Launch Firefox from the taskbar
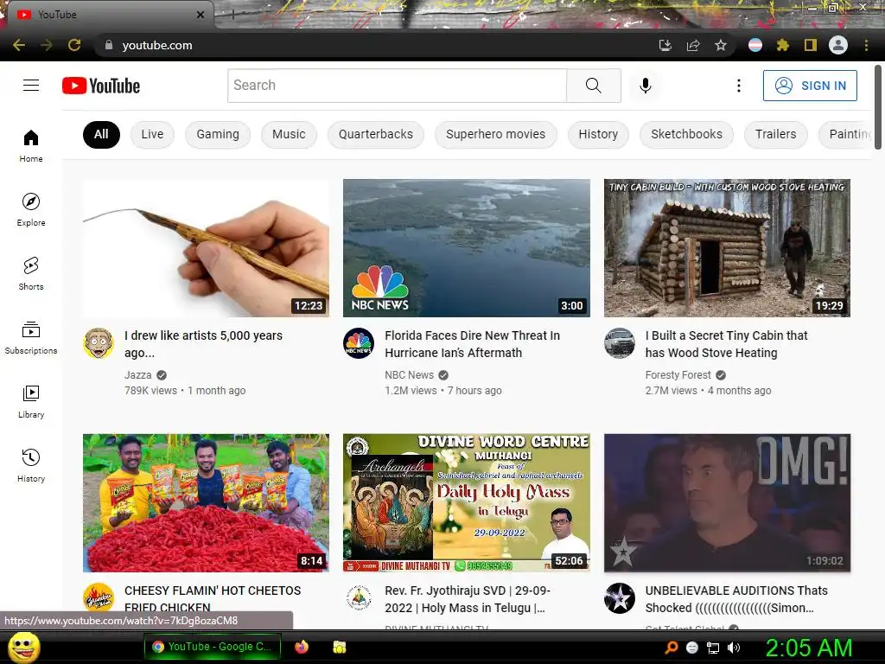The width and height of the screenshot is (885, 664). pos(302,647)
